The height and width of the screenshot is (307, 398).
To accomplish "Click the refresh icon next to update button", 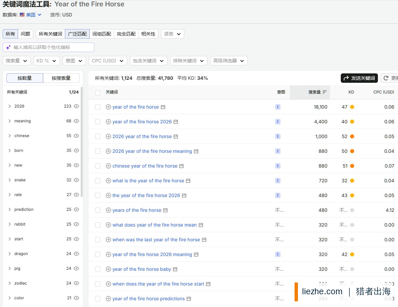I will point(386,78).
